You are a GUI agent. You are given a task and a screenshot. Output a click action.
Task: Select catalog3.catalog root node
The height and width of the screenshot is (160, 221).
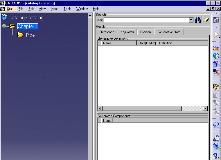26,17
